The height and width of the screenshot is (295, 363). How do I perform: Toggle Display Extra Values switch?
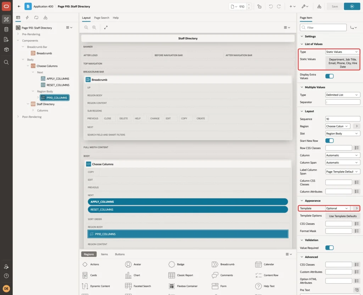click(329, 76)
